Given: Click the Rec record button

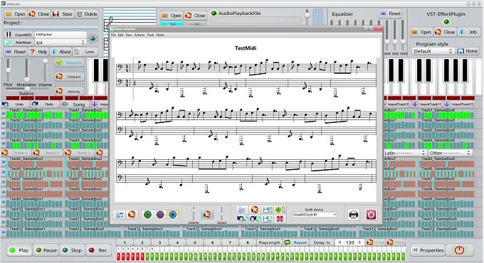Looking at the screenshot, I should [98, 250].
